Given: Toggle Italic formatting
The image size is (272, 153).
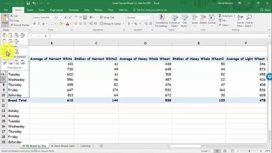Looking at the screenshot, I should tap(39, 24).
